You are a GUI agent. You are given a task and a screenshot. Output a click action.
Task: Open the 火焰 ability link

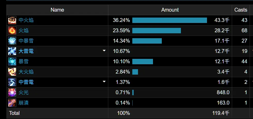[24, 30]
